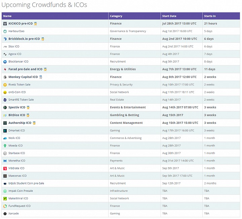Click the Agora ICO wave logo
This screenshot has width=242, height=219.
click(5, 54)
